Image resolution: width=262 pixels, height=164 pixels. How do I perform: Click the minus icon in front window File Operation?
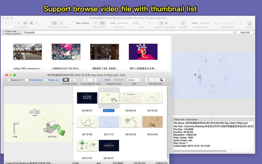(x=155, y=80)
